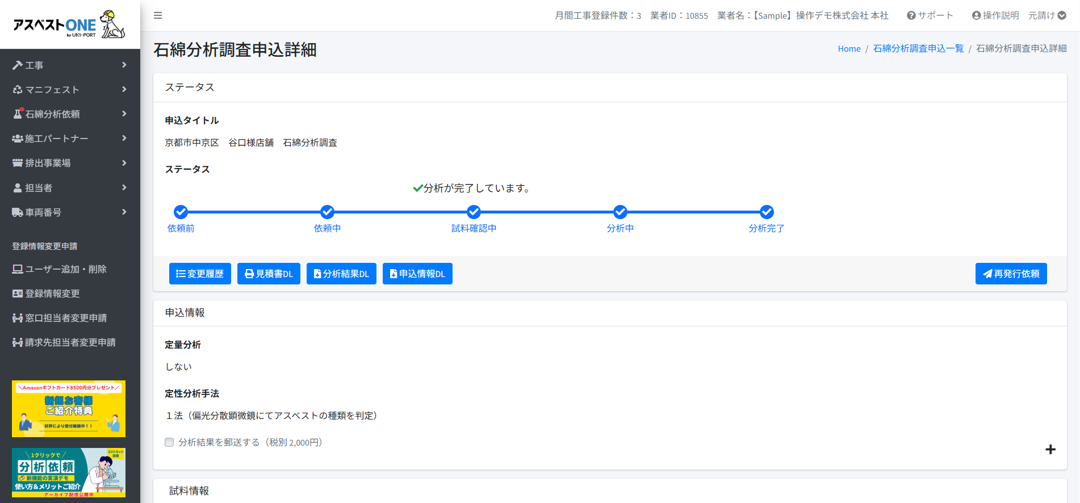
Task: Open the 元請け dropdown
Action: (1047, 15)
